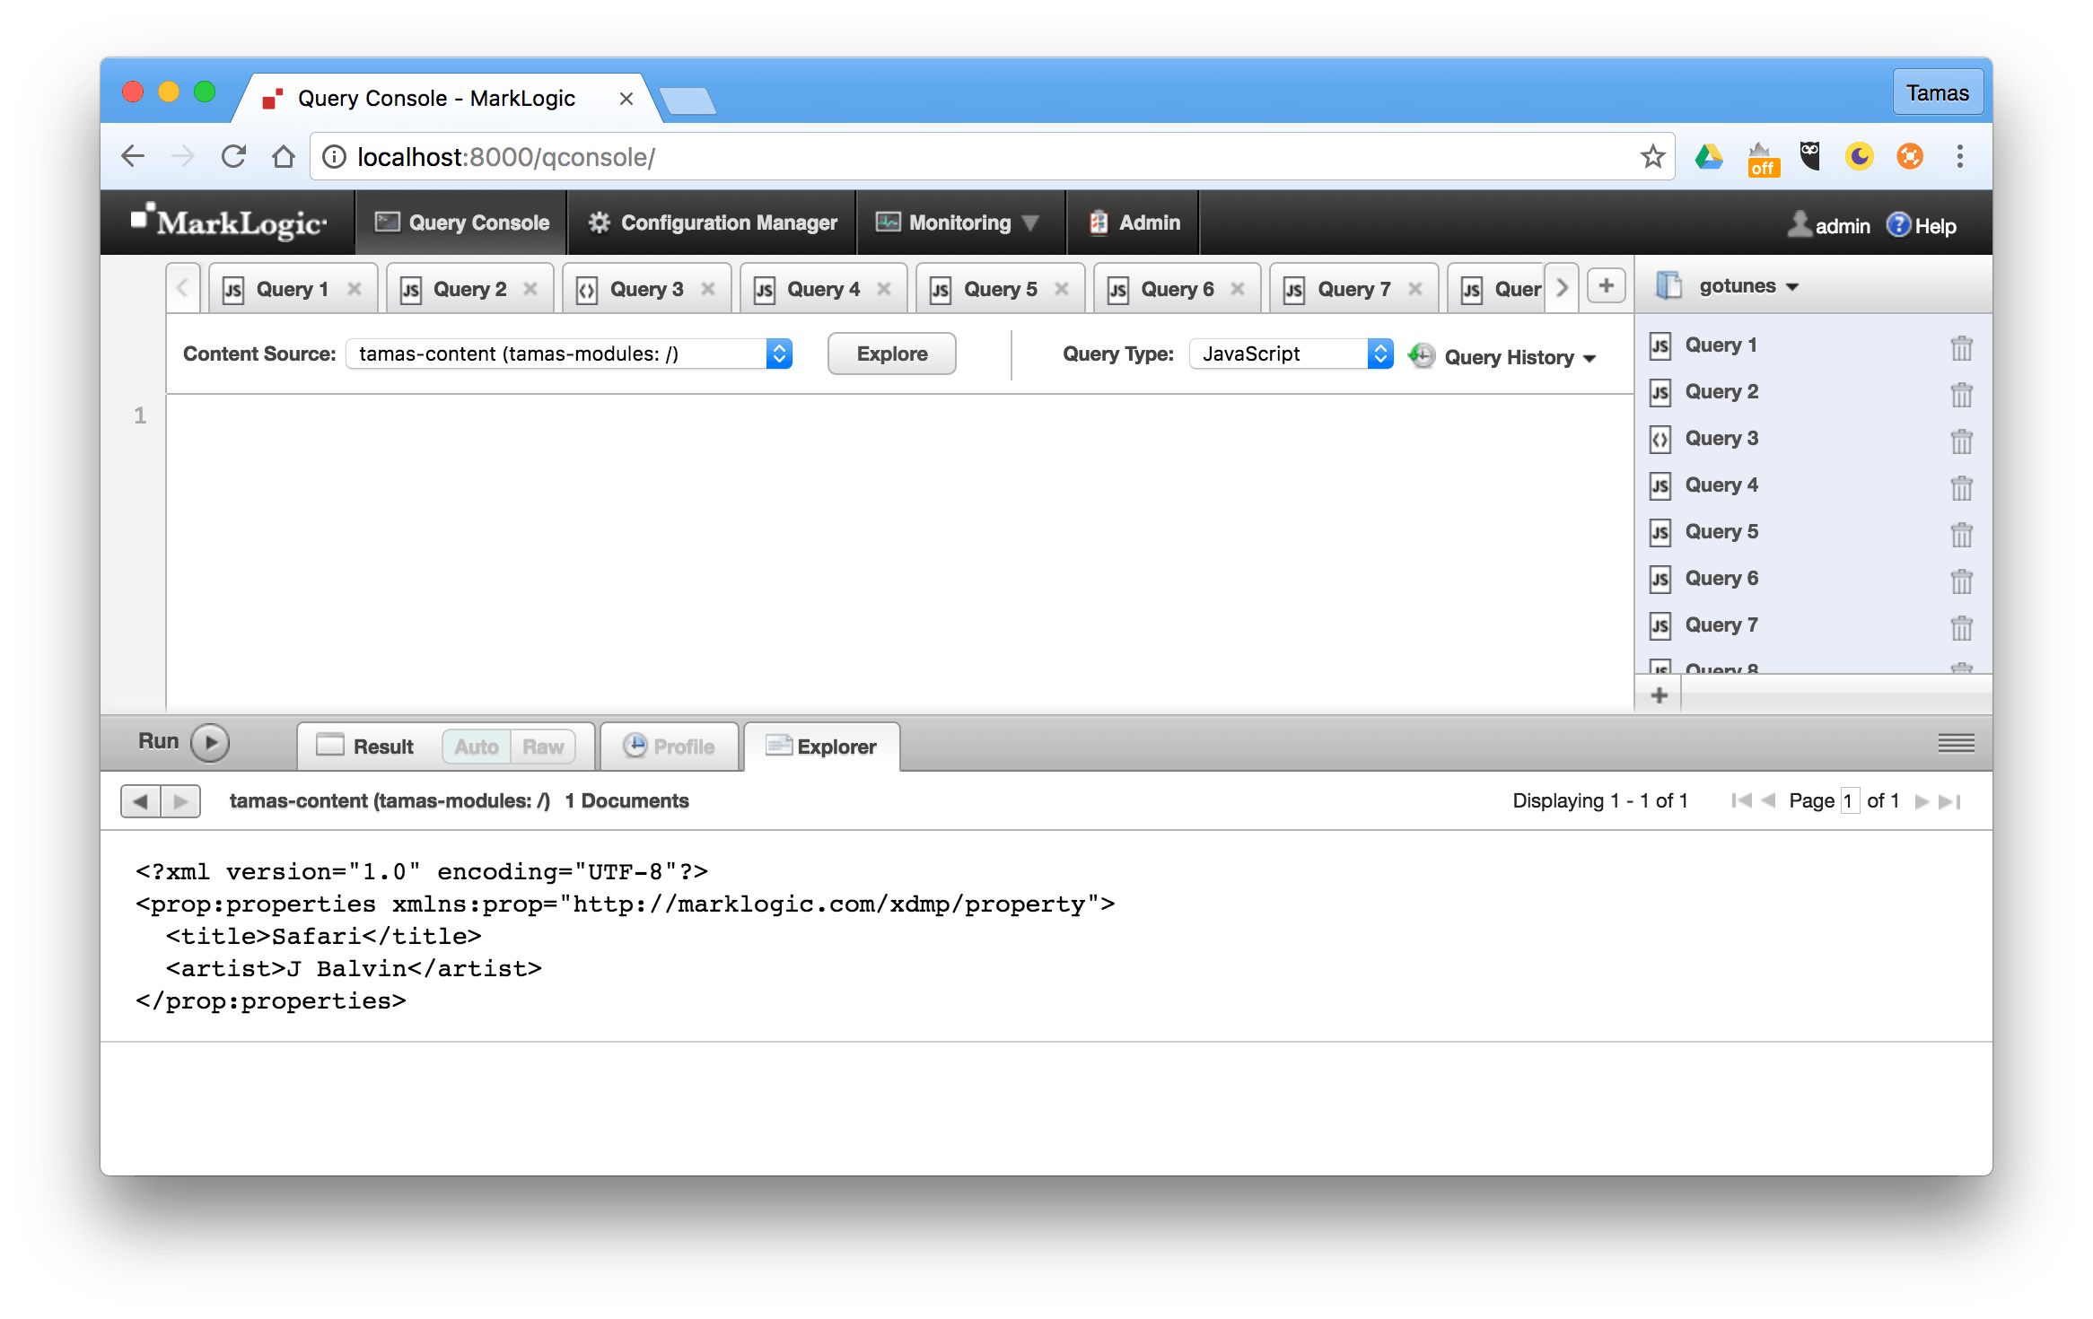Go to the last page of results

click(x=1950, y=801)
